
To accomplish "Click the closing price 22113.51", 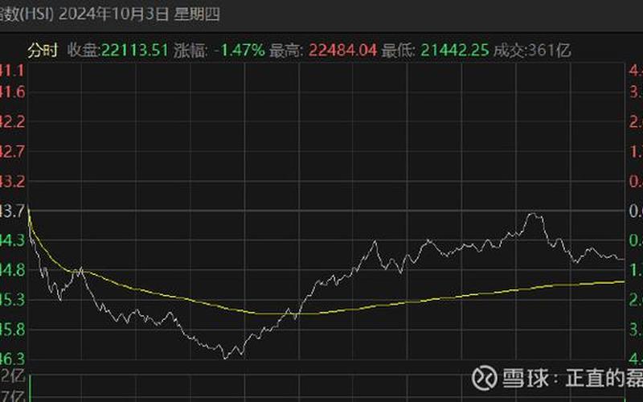I will point(133,50).
